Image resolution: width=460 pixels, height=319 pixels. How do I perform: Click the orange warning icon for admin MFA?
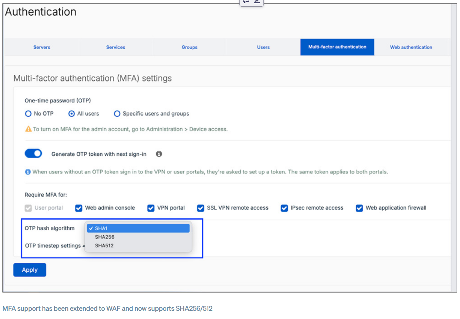[x=28, y=129]
